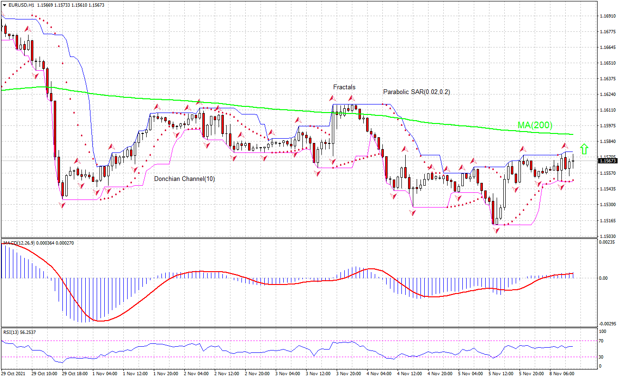Click the Fractals text label
619x379 pixels.
[x=343, y=87]
